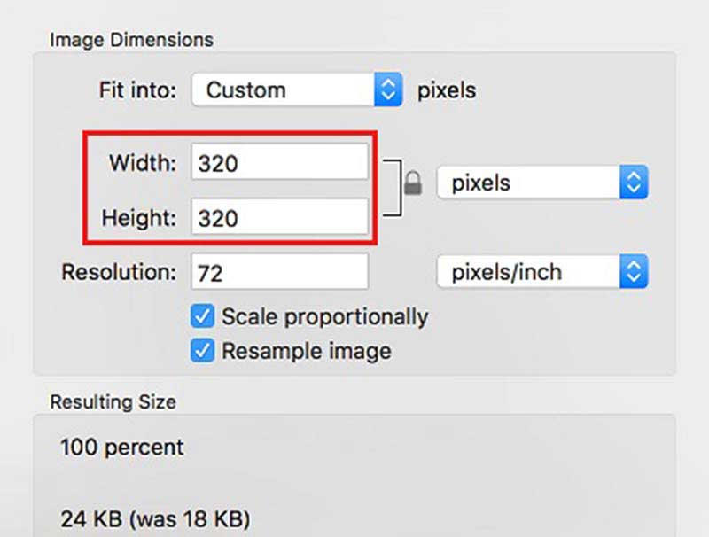
Task: Click into the Width field
Action: (x=279, y=163)
